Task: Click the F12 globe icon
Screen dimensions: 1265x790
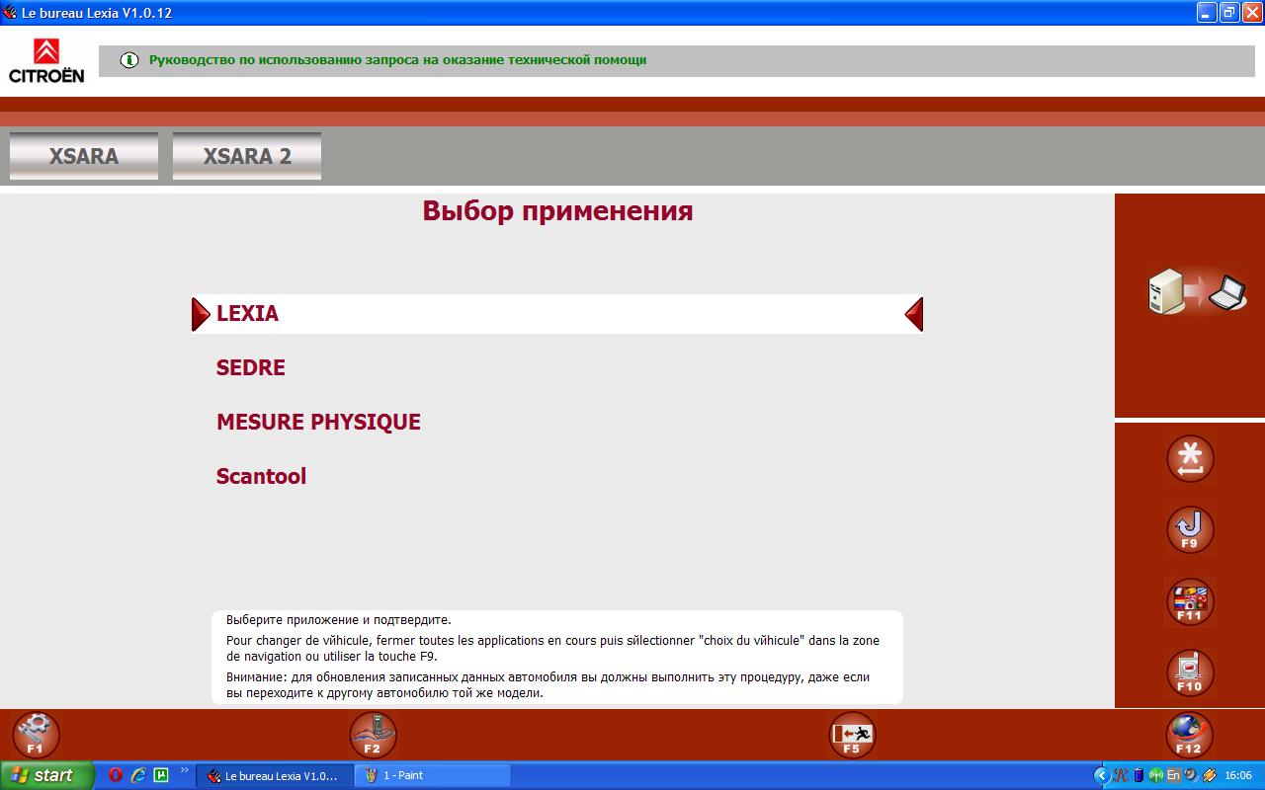Action: (1189, 736)
